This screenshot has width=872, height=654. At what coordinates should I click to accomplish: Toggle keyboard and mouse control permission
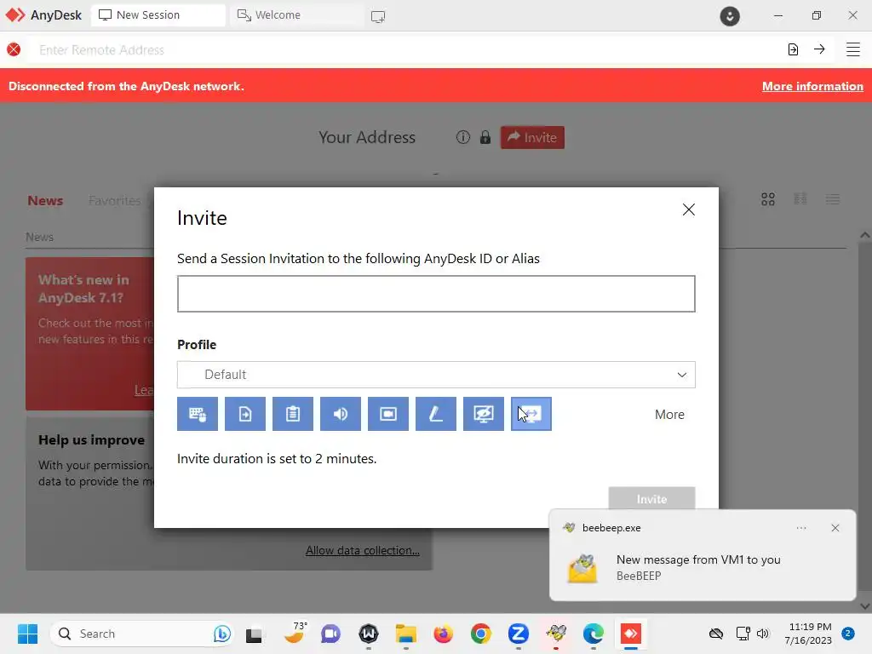[x=198, y=414]
